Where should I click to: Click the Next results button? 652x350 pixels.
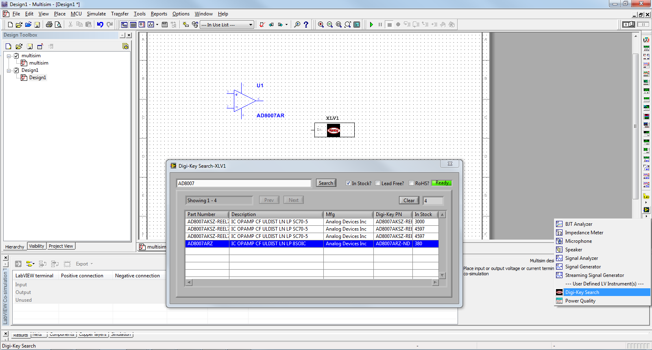(x=294, y=200)
